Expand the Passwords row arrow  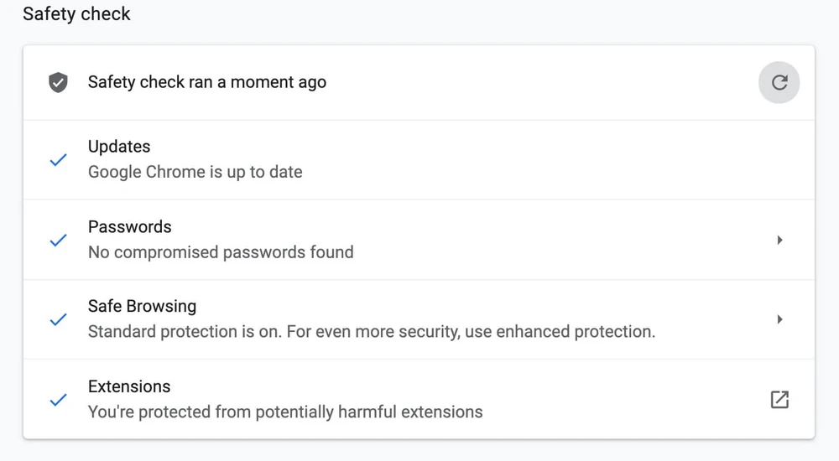coord(779,240)
